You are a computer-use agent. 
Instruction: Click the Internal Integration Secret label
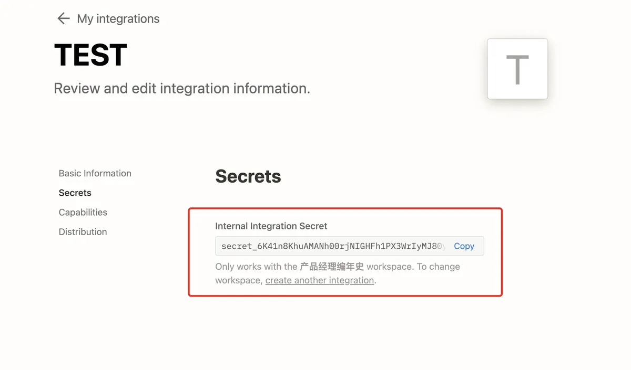click(x=271, y=226)
